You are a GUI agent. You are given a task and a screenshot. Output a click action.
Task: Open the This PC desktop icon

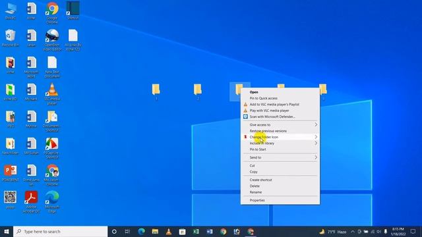coord(11,11)
